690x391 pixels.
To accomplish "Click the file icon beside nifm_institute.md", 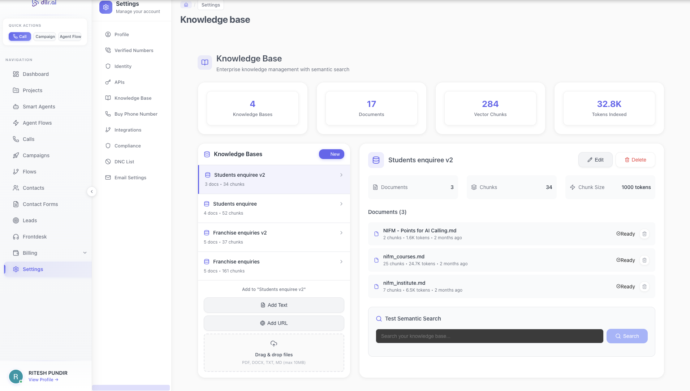I will pyautogui.click(x=376, y=287).
